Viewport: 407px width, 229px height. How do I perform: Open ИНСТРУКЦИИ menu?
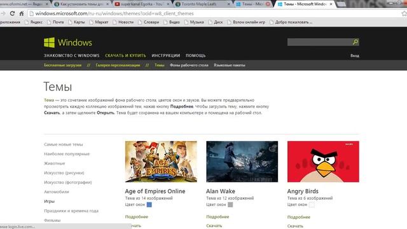point(165,55)
